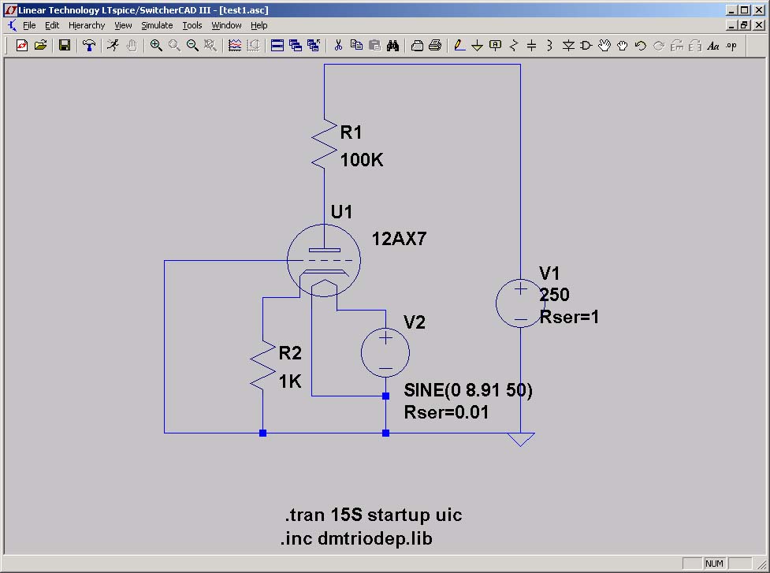Click the autorange waveform icon

(x=235, y=46)
